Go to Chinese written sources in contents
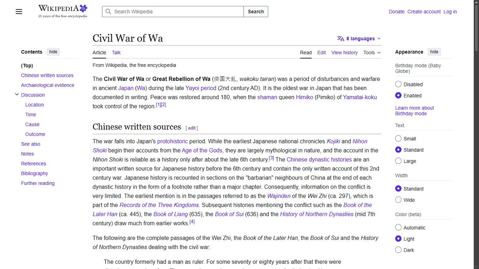The image size is (479, 269). pos(47,75)
